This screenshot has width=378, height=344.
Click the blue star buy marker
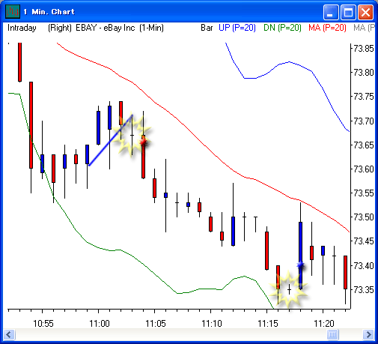pos(301,265)
